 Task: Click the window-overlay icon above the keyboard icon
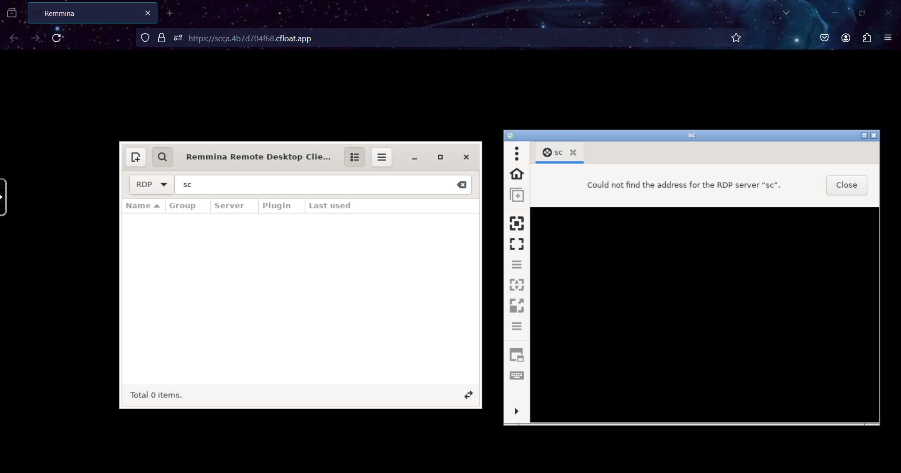517,355
